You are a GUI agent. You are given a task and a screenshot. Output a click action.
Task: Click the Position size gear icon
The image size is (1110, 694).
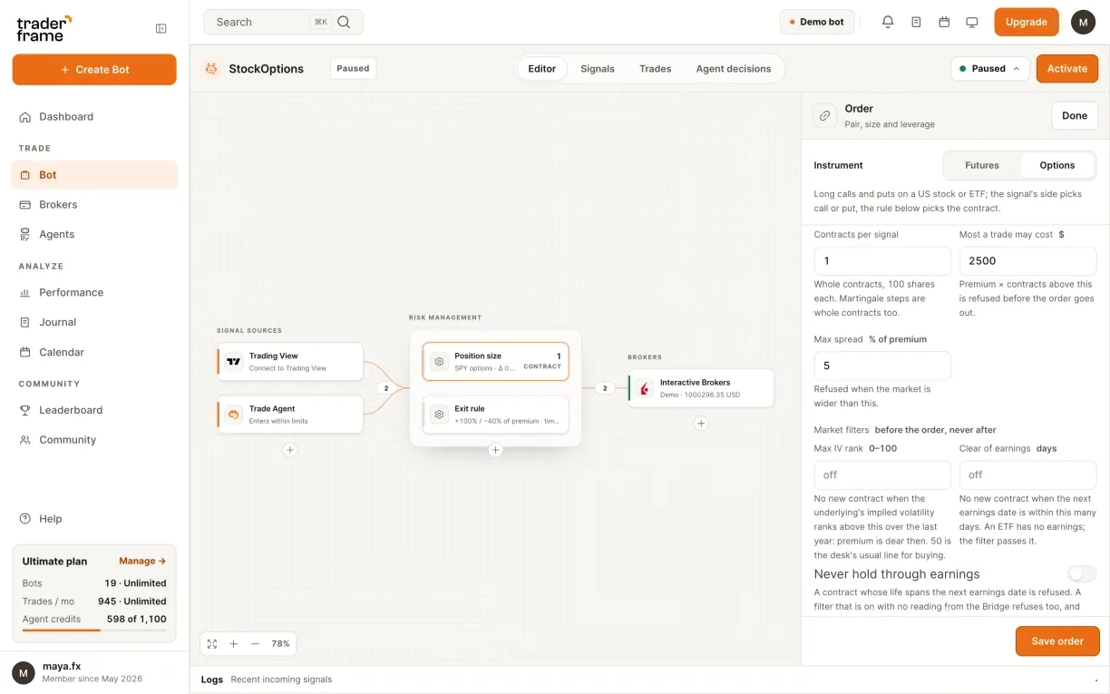(439, 361)
